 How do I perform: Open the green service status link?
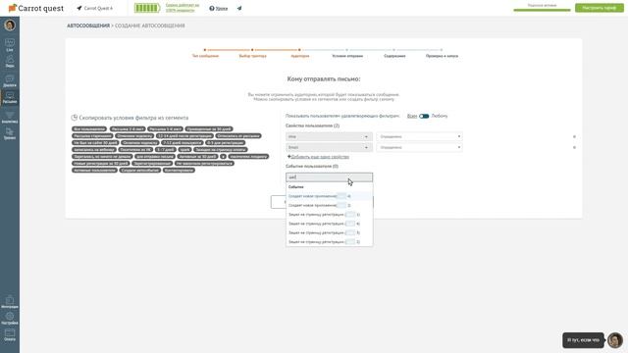tap(183, 8)
